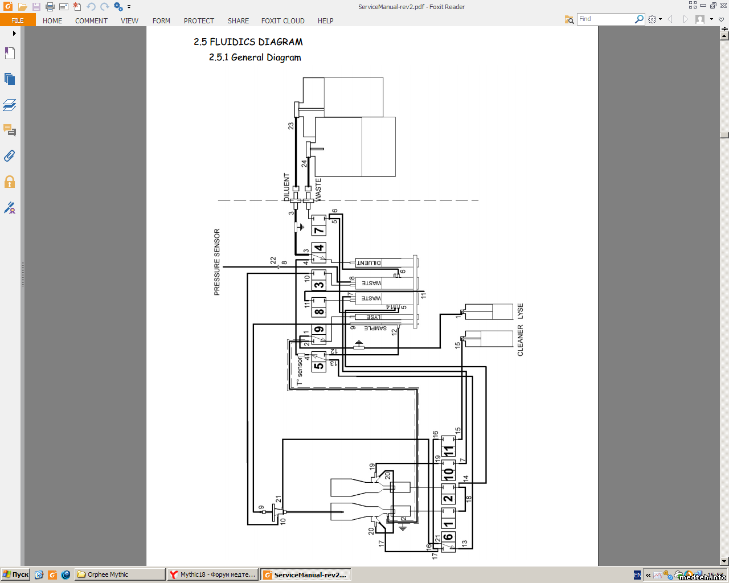729x583 pixels.
Task: Show the Attachments paperclip panel
Action: [x=10, y=156]
